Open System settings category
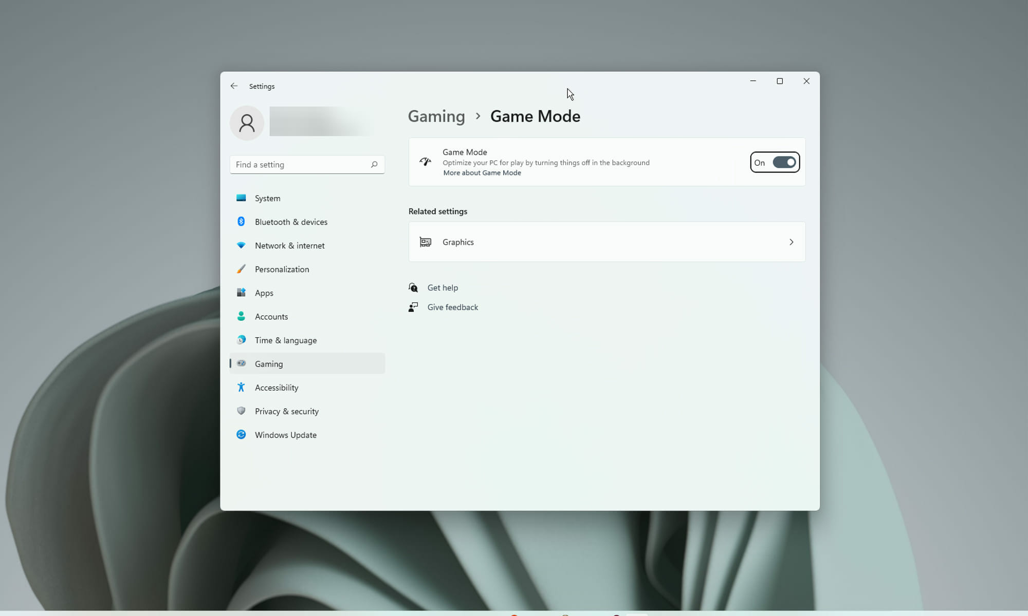Viewport: 1028px width, 616px height. 307,198
